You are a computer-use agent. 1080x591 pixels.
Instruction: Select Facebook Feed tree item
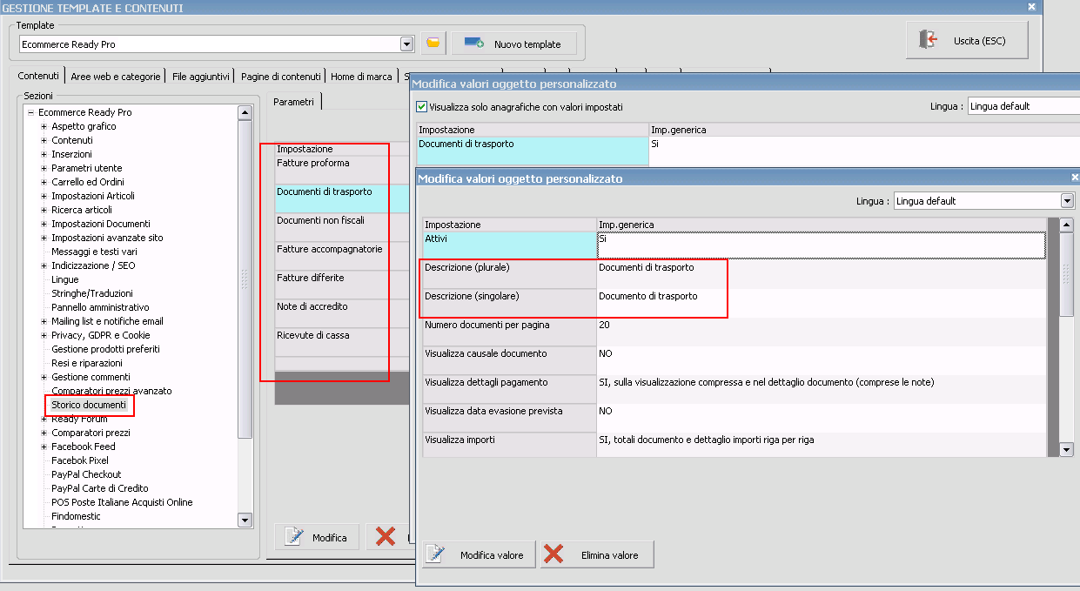[x=84, y=447]
